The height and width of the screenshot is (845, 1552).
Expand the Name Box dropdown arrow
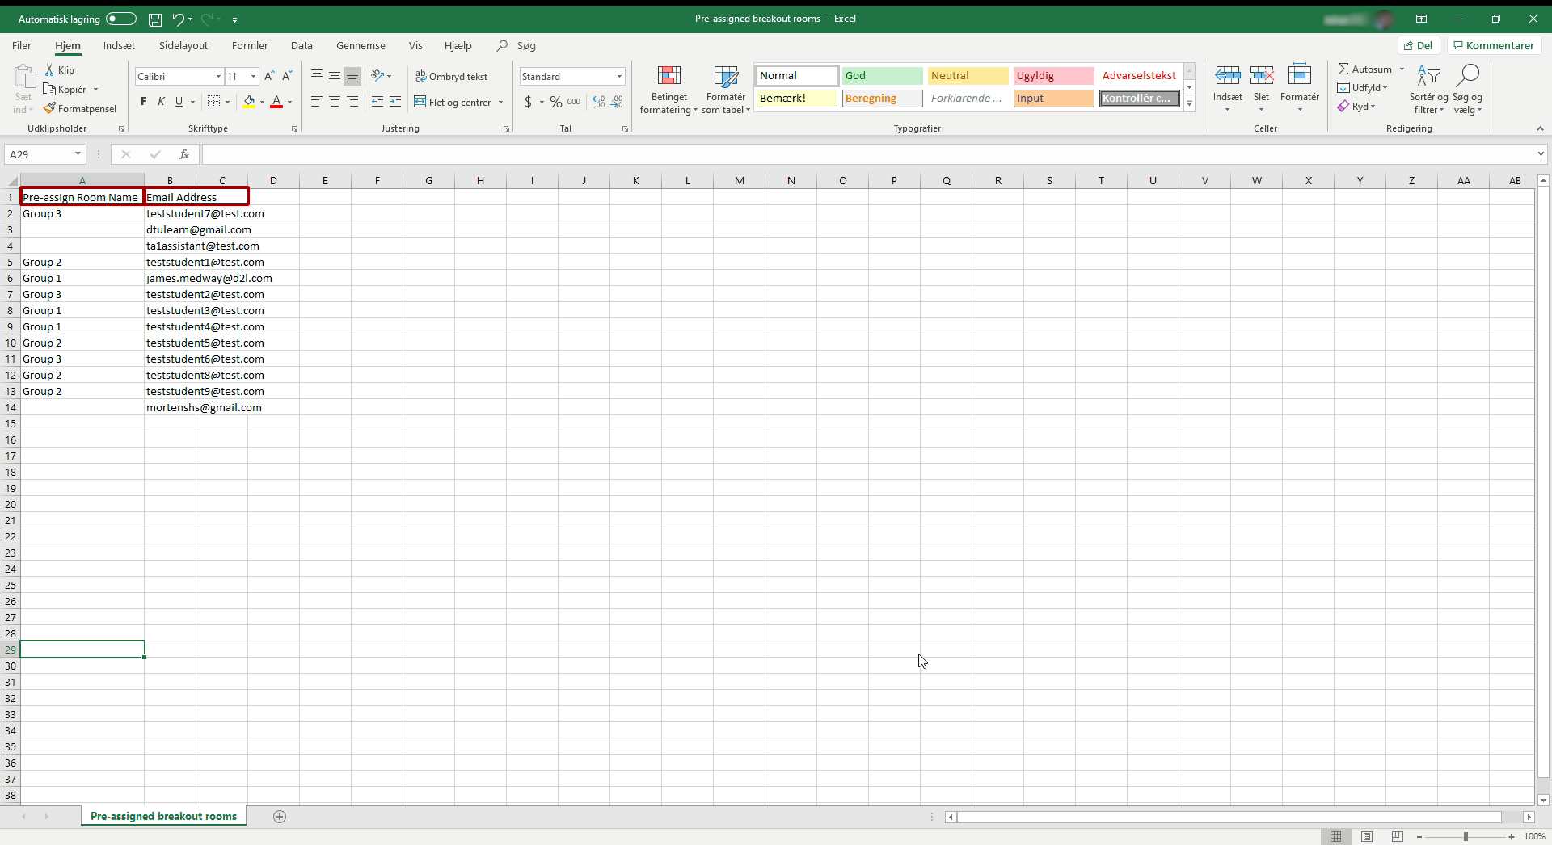click(78, 154)
